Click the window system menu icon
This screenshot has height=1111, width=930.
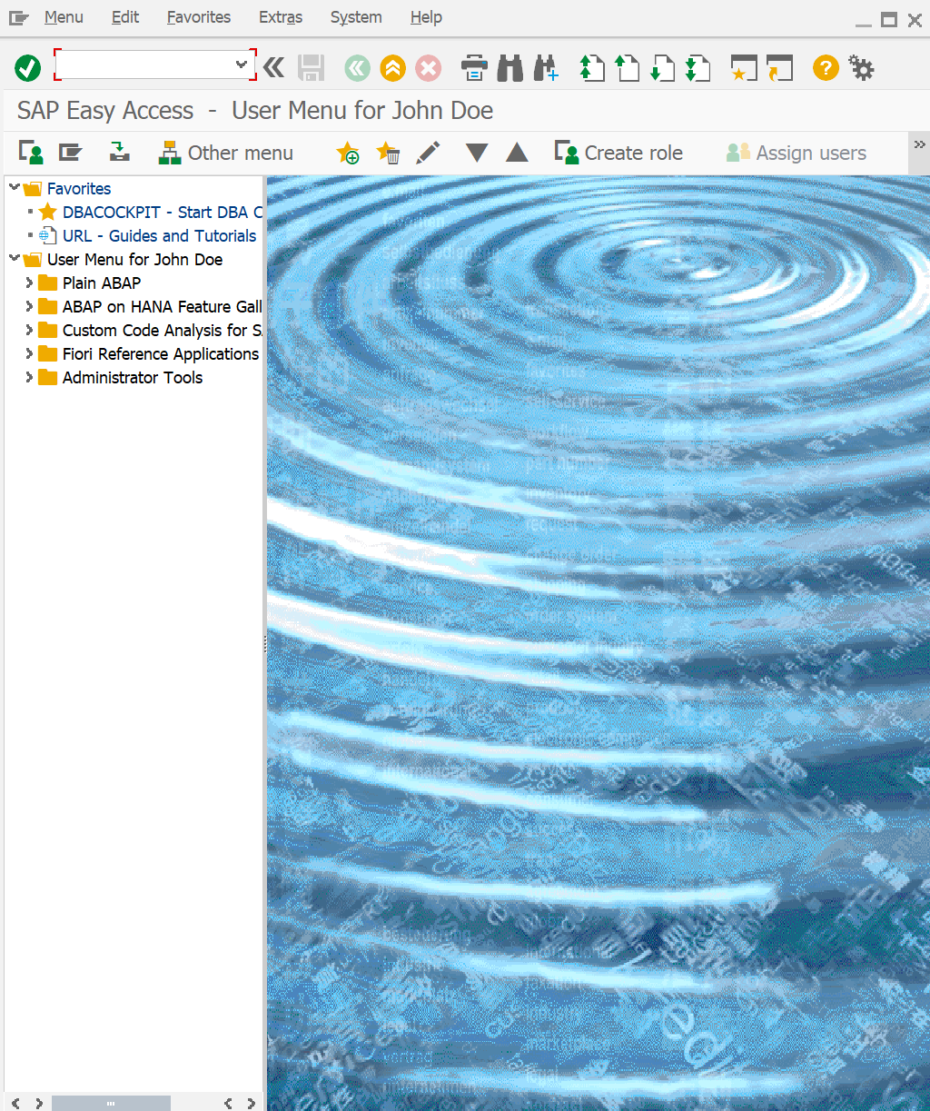coord(19,17)
